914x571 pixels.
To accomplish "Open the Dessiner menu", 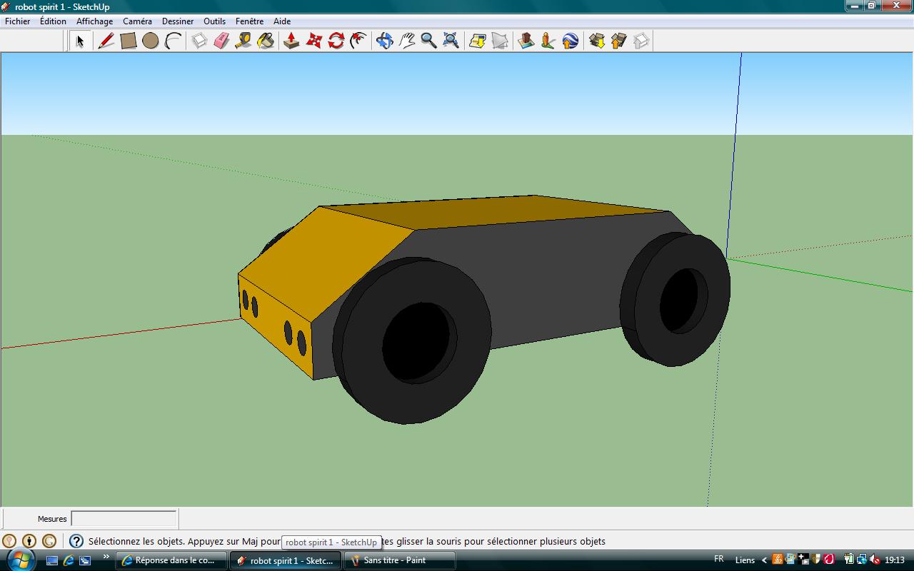I will (178, 21).
